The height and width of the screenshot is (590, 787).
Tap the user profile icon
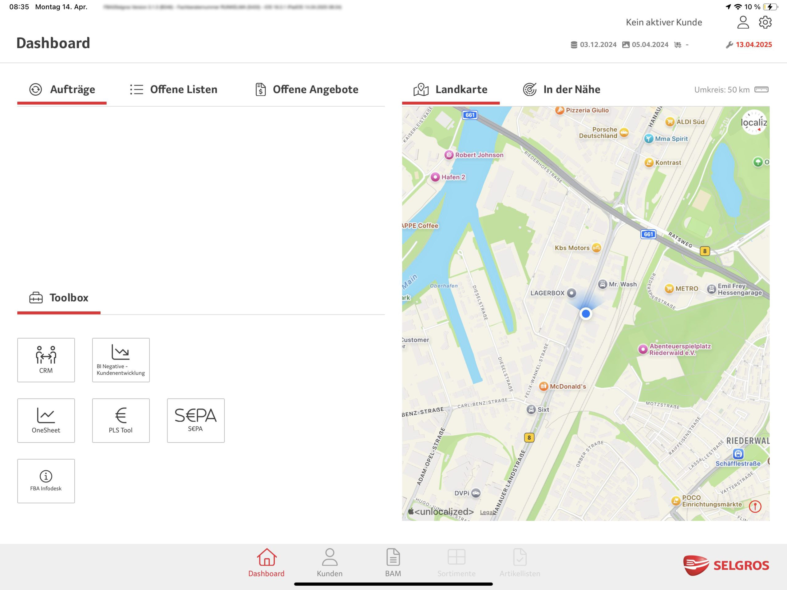pos(742,22)
